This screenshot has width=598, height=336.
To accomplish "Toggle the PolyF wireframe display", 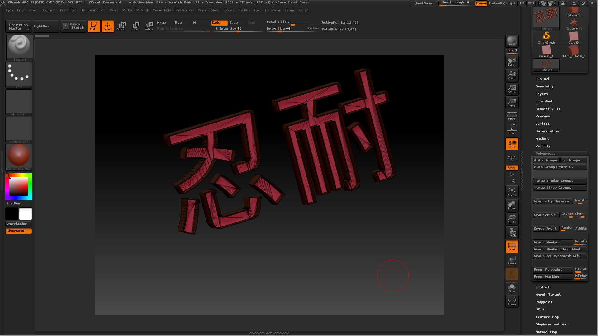I will point(512,246).
